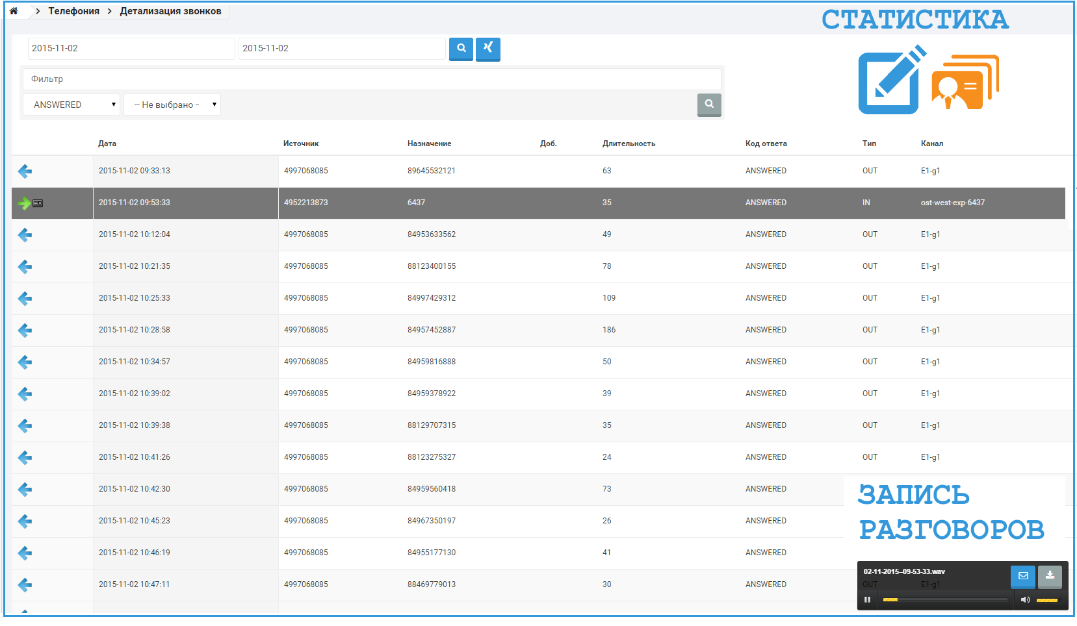Sort by the Источник column header
The width and height of the screenshot is (1077, 626).
[301, 144]
